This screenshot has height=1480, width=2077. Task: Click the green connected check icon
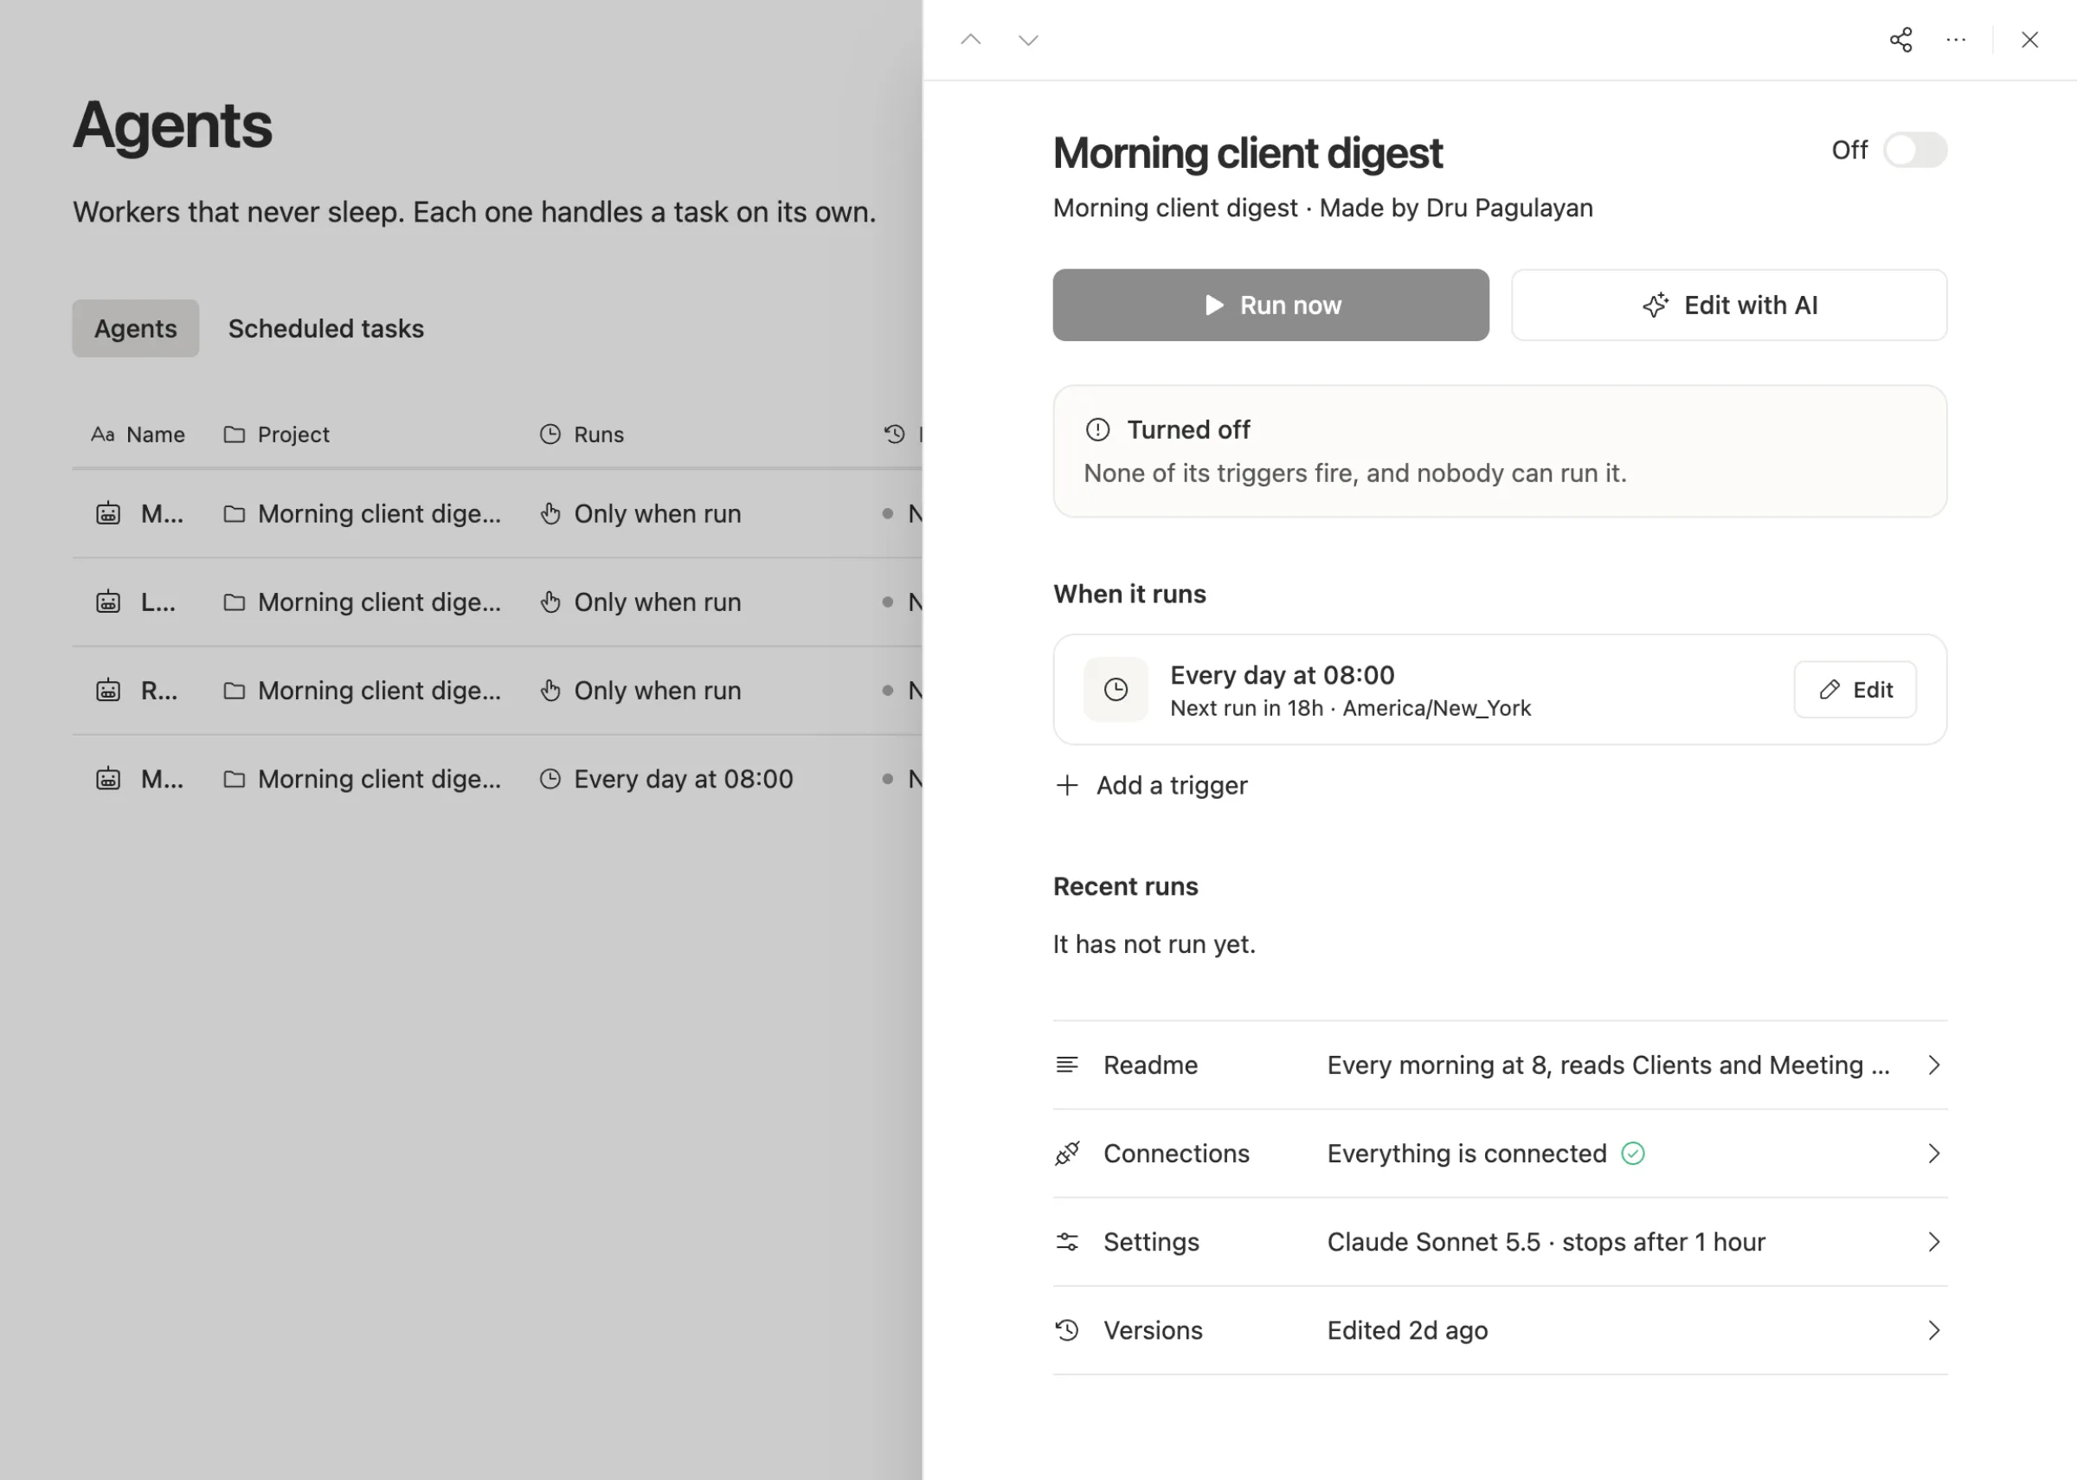click(x=1632, y=1154)
